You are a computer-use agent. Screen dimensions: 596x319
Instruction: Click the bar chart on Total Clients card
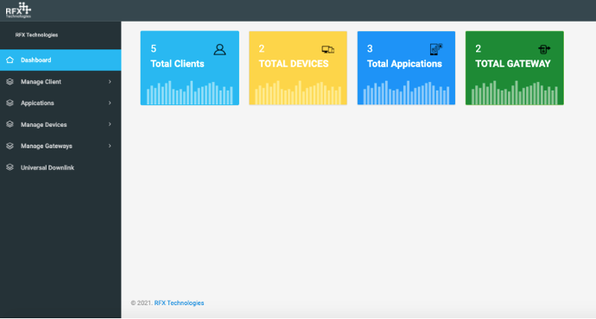pos(190,92)
